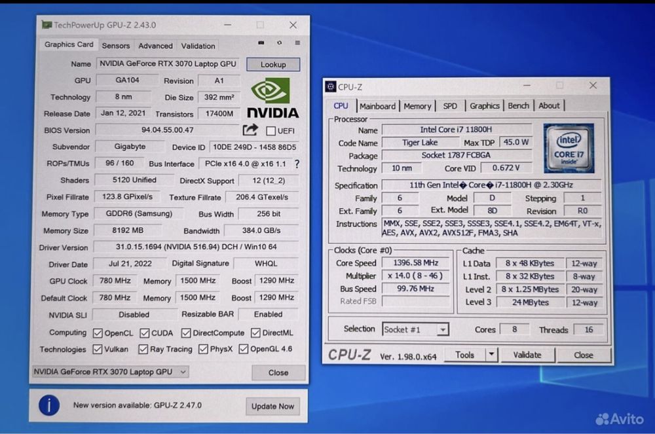The width and height of the screenshot is (655, 434).
Task: Click the BIOS share/export arrow icon
Action: tap(250, 130)
